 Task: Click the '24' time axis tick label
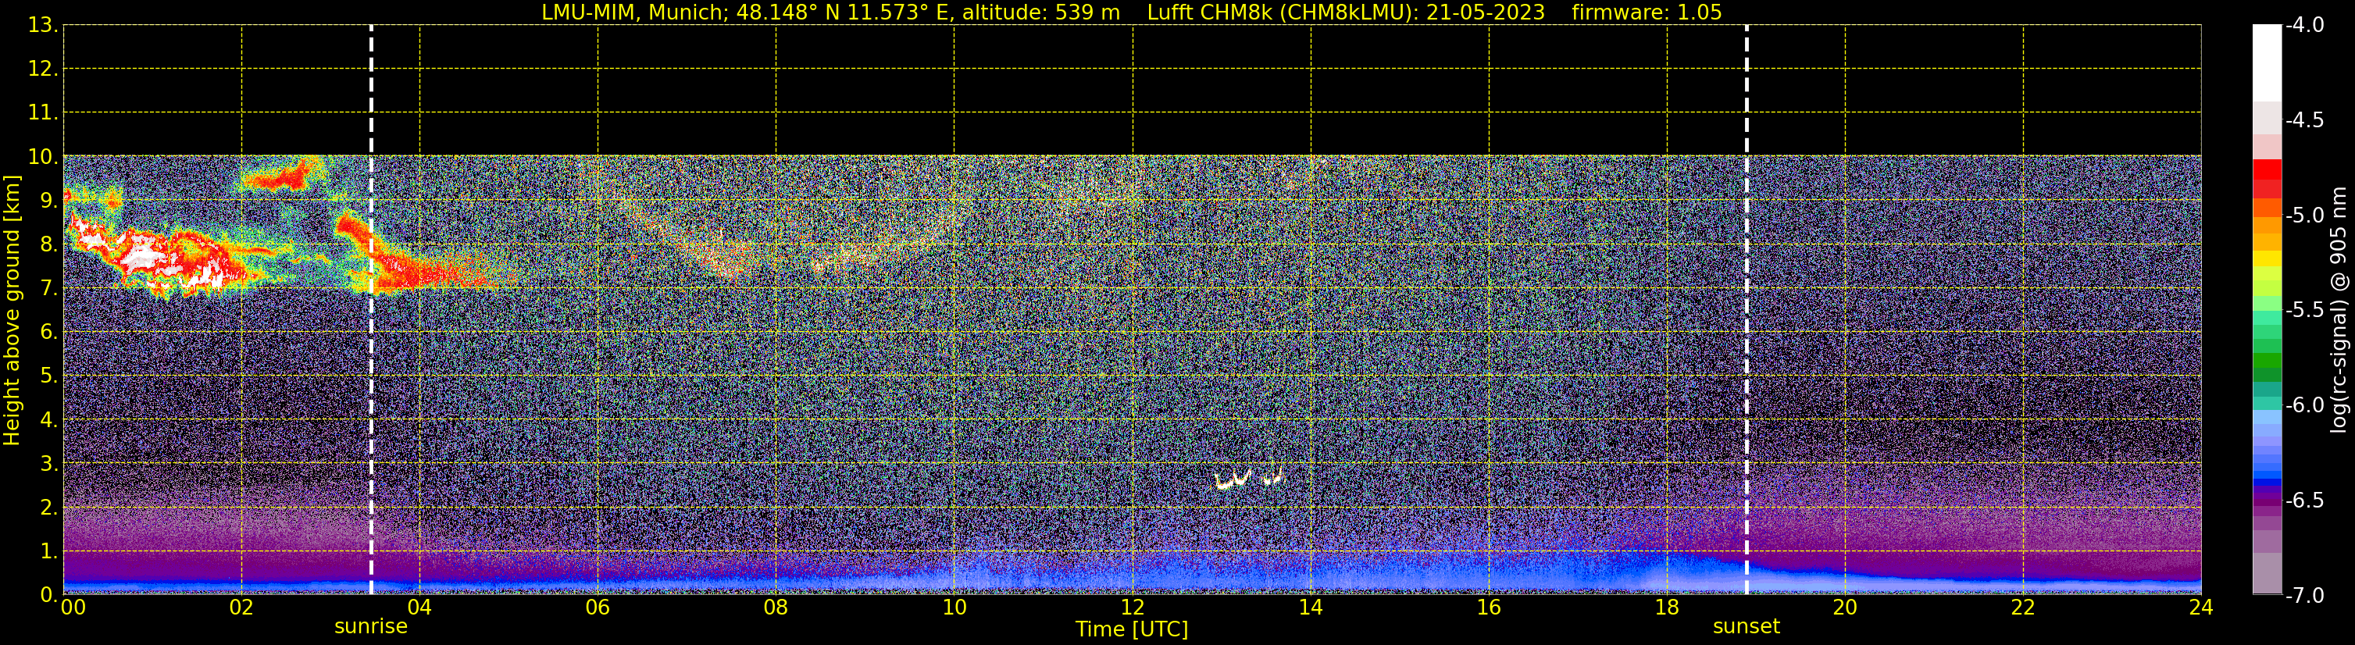coord(2201,608)
